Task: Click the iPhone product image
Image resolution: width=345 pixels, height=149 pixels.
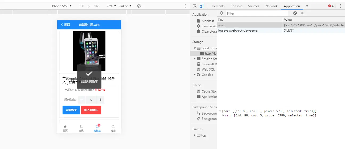Action: [x=89, y=51]
